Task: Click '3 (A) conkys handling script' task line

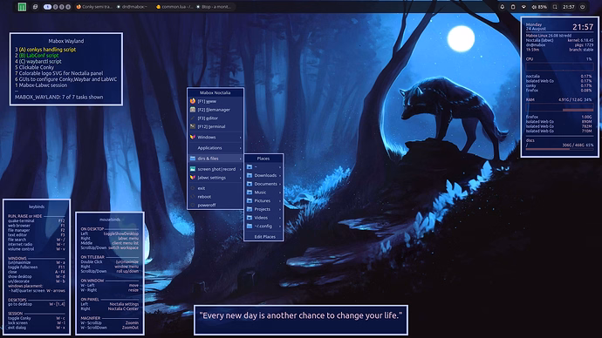Action: (45, 50)
